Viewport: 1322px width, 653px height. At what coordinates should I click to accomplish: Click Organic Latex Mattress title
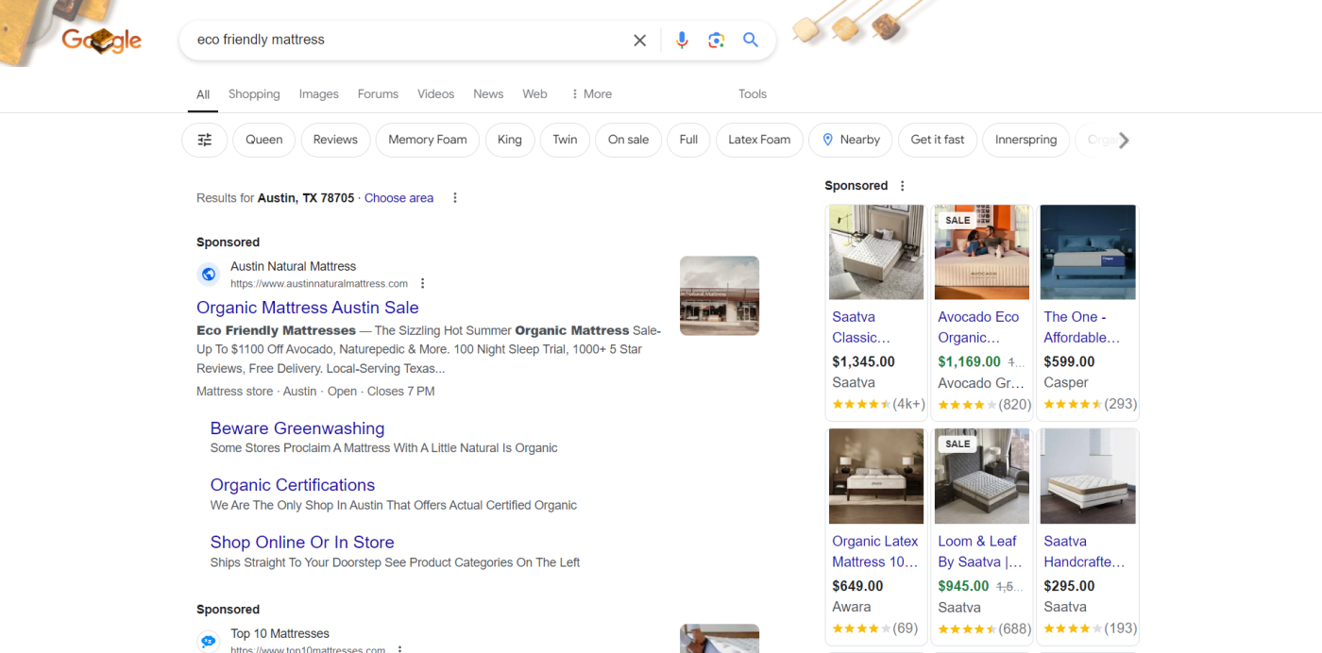point(875,552)
